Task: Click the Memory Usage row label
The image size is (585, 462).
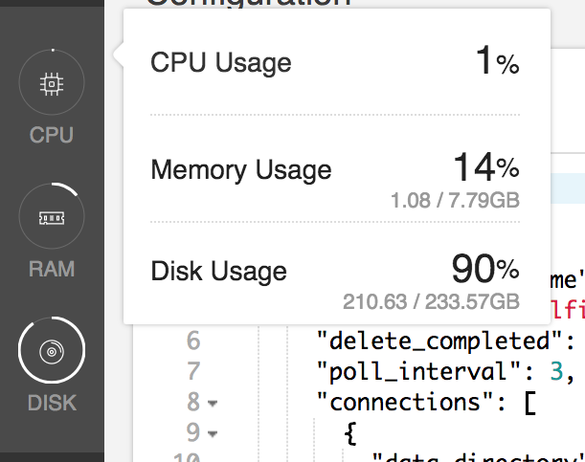Action: coord(241,170)
